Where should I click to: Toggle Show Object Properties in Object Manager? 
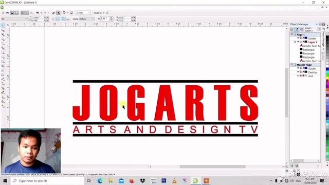(x=292, y=29)
